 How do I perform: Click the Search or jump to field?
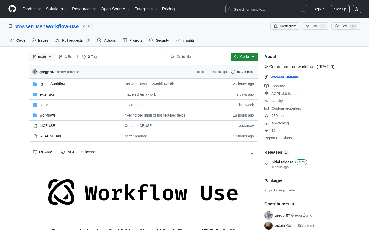[266, 9]
